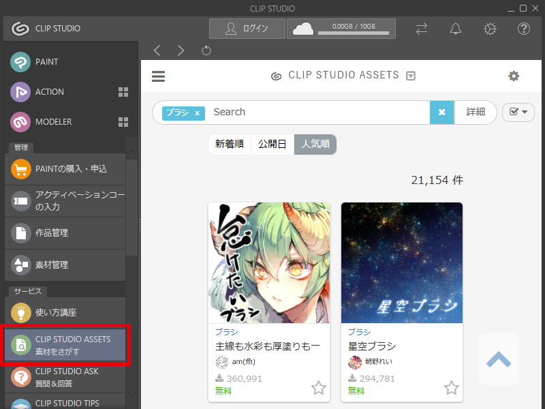Open the checkbox filter dropdown
Image resolution: width=545 pixels, height=409 pixels.
click(518, 112)
